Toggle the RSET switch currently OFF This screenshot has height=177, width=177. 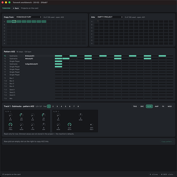coord(92,125)
